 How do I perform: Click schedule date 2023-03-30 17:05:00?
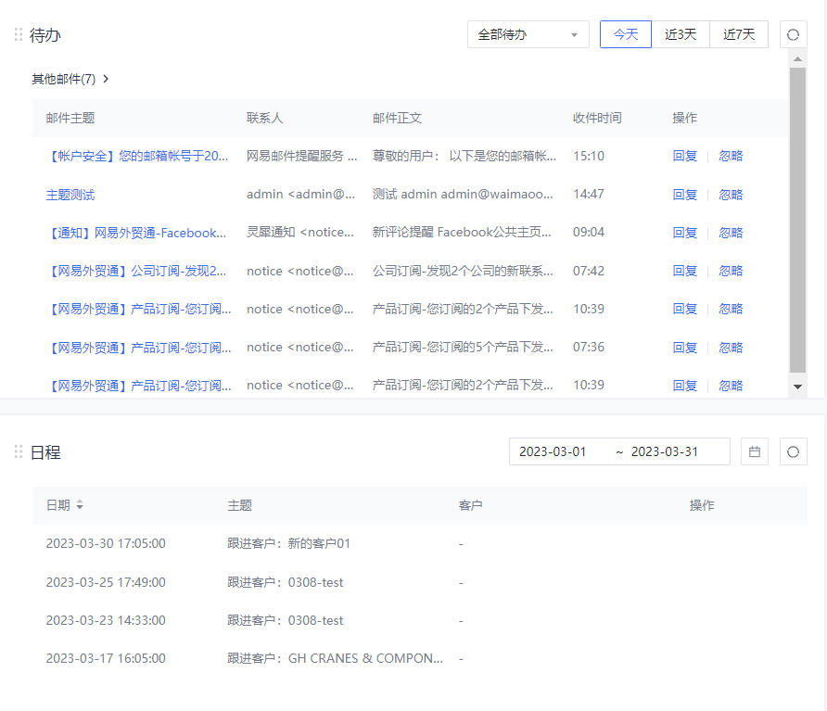(106, 544)
